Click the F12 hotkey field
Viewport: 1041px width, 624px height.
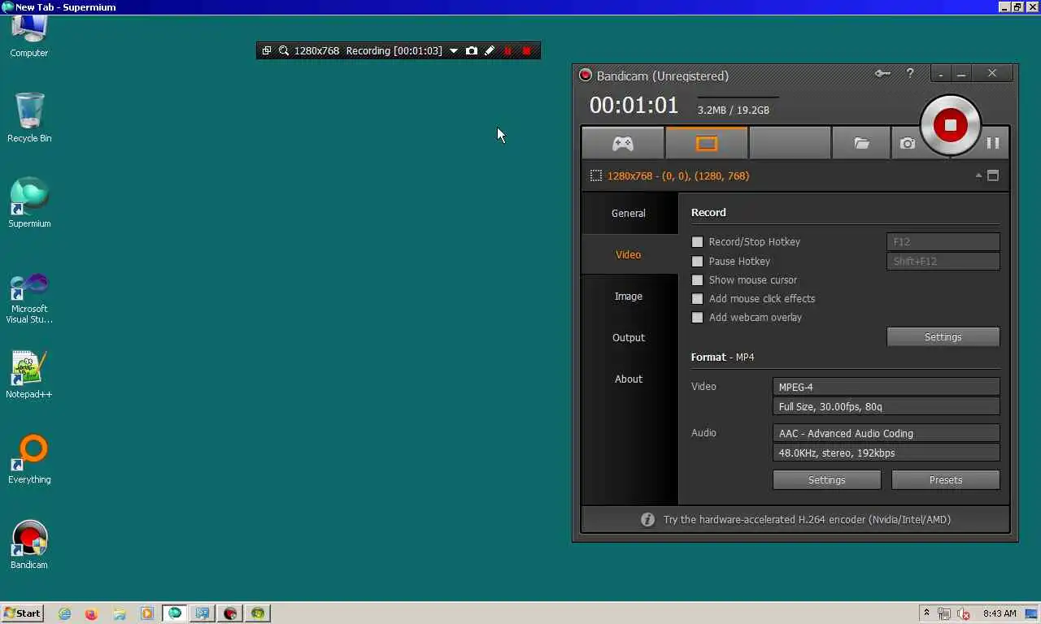click(x=943, y=241)
